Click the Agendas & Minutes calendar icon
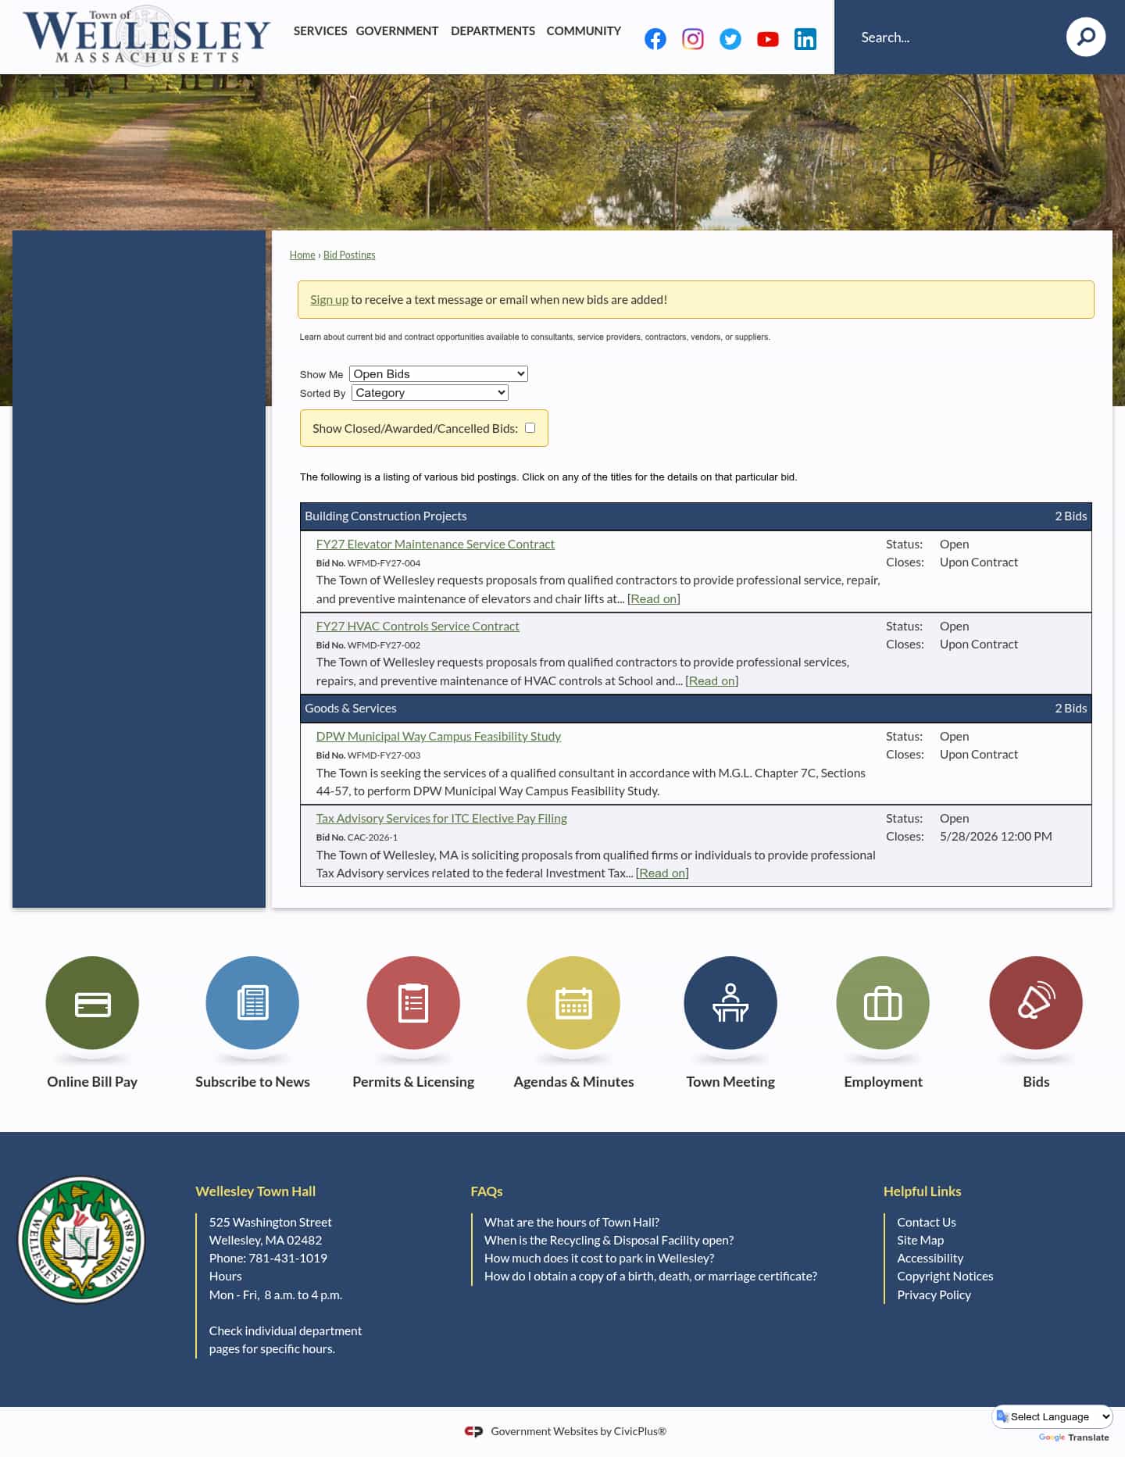Screen dimensions: 1125x1457 pos(573,1003)
